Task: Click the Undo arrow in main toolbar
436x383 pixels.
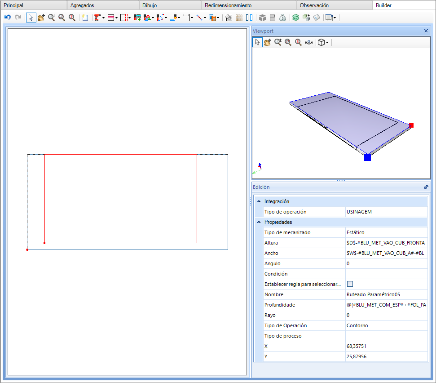Action: [7, 18]
